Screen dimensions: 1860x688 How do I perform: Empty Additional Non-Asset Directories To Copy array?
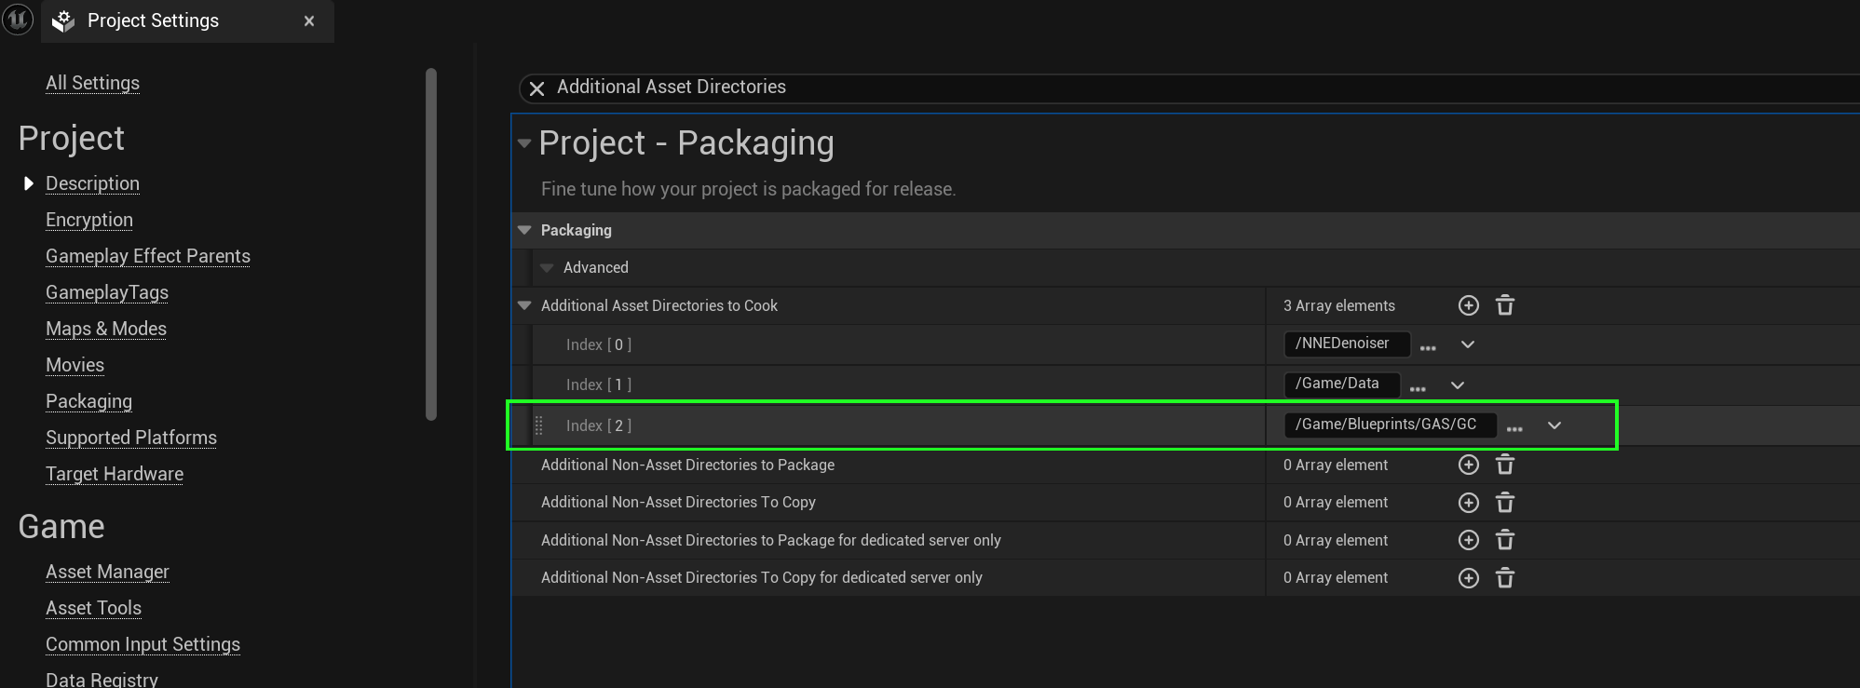click(1504, 503)
